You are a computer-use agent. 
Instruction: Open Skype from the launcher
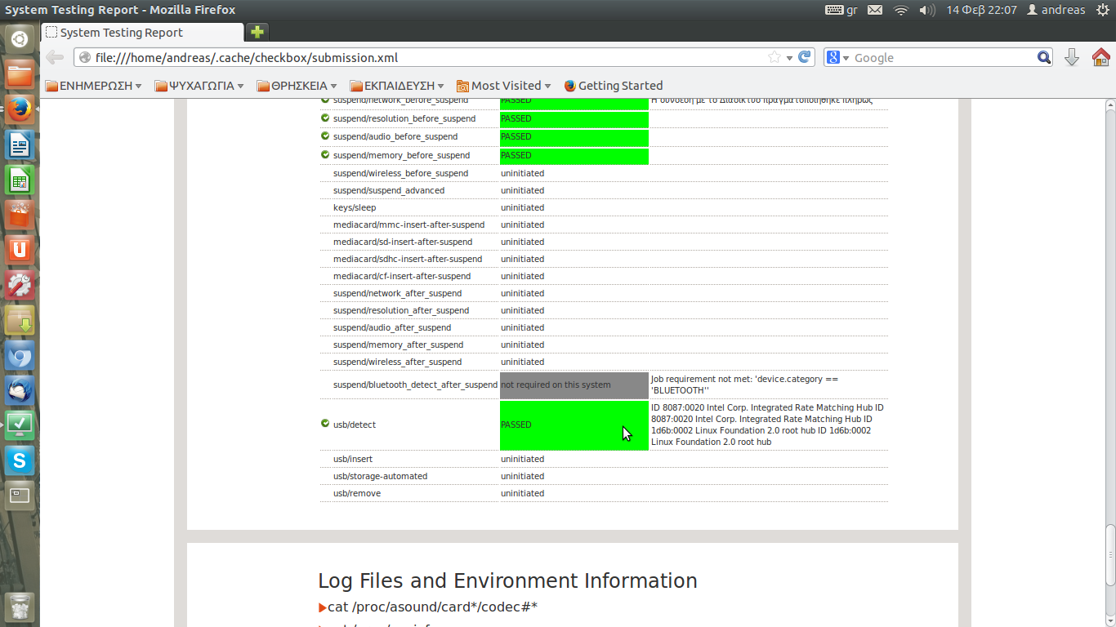tap(20, 460)
